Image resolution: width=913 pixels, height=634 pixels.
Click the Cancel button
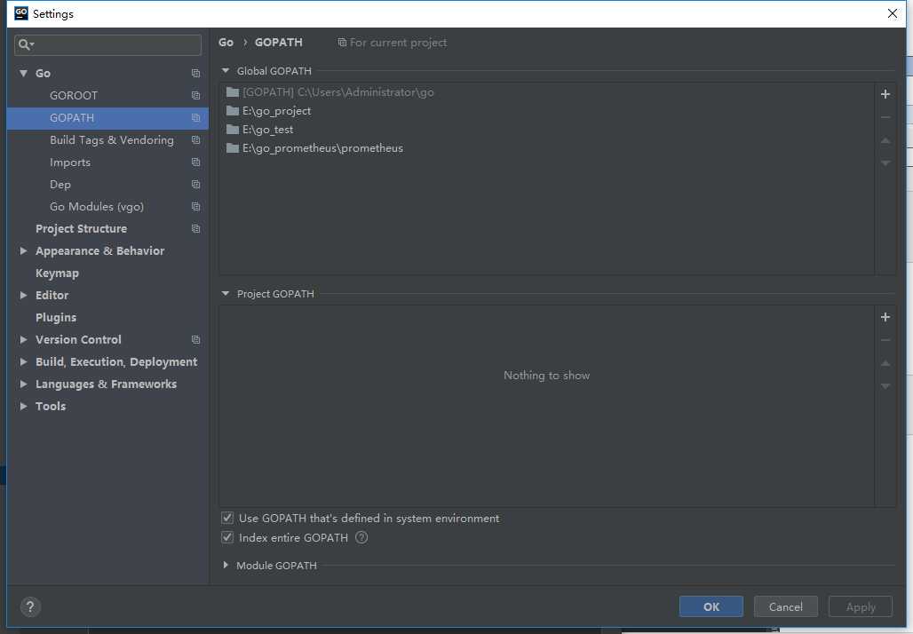(785, 606)
